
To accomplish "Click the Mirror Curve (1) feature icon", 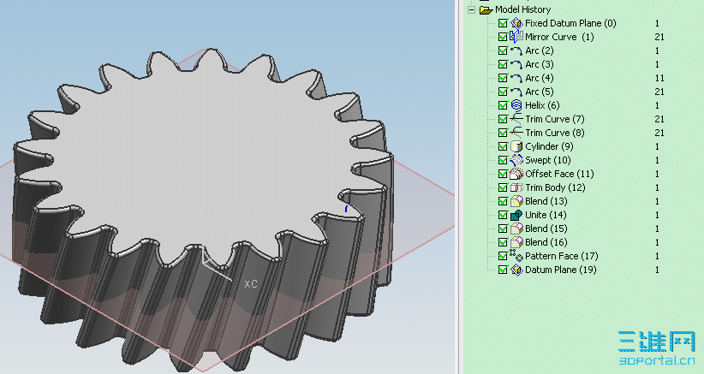I will pyautogui.click(x=516, y=37).
